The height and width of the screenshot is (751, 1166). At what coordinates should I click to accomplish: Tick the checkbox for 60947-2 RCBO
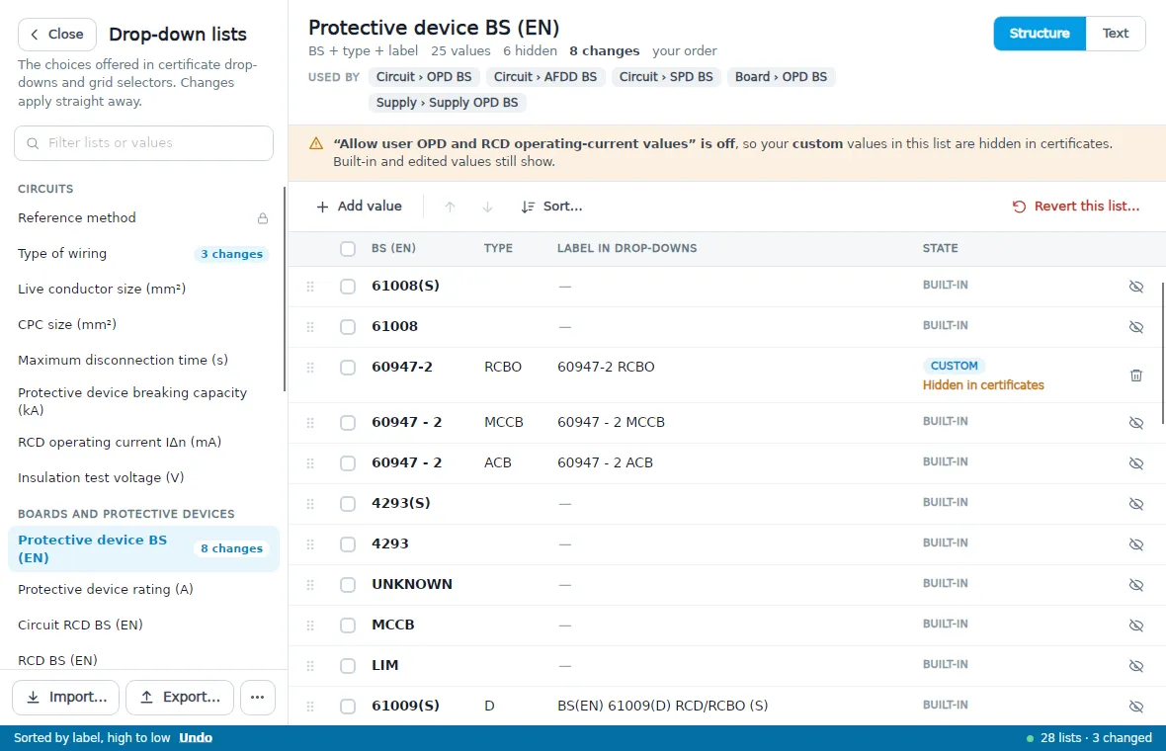click(x=347, y=368)
